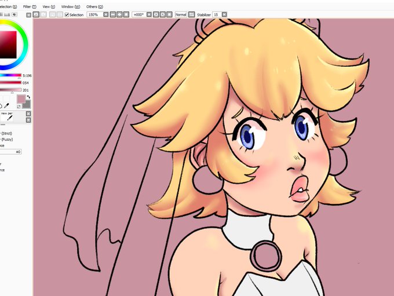
Task: Open the Others (O) menu
Action: pyautogui.click(x=94, y=7)
